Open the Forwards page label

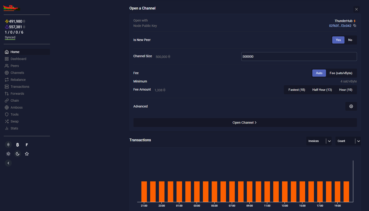click(17, 94)
